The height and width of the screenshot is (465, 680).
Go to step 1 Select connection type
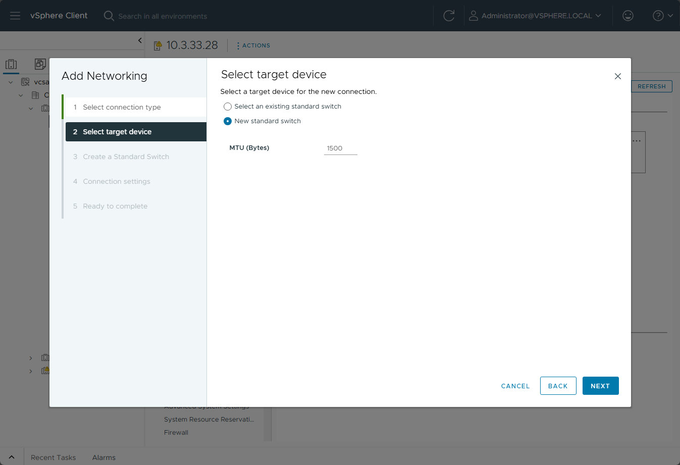click(x=122, y=107)
